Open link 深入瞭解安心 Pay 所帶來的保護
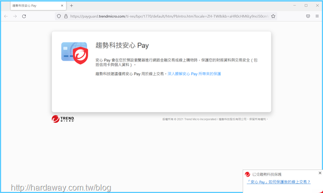The height and width of the screenshot is (193, 323). pos(194,74)
